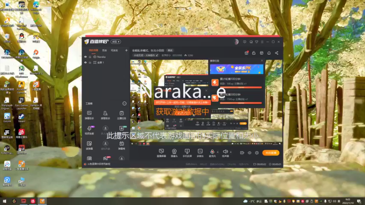Screen dimensions: 365x205
Task: Add a new scene with the plus icon
Action: click(x=126, y=50)
